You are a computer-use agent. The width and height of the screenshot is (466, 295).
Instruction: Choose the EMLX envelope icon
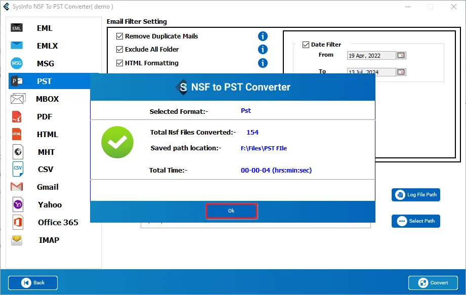coord(17,46)
